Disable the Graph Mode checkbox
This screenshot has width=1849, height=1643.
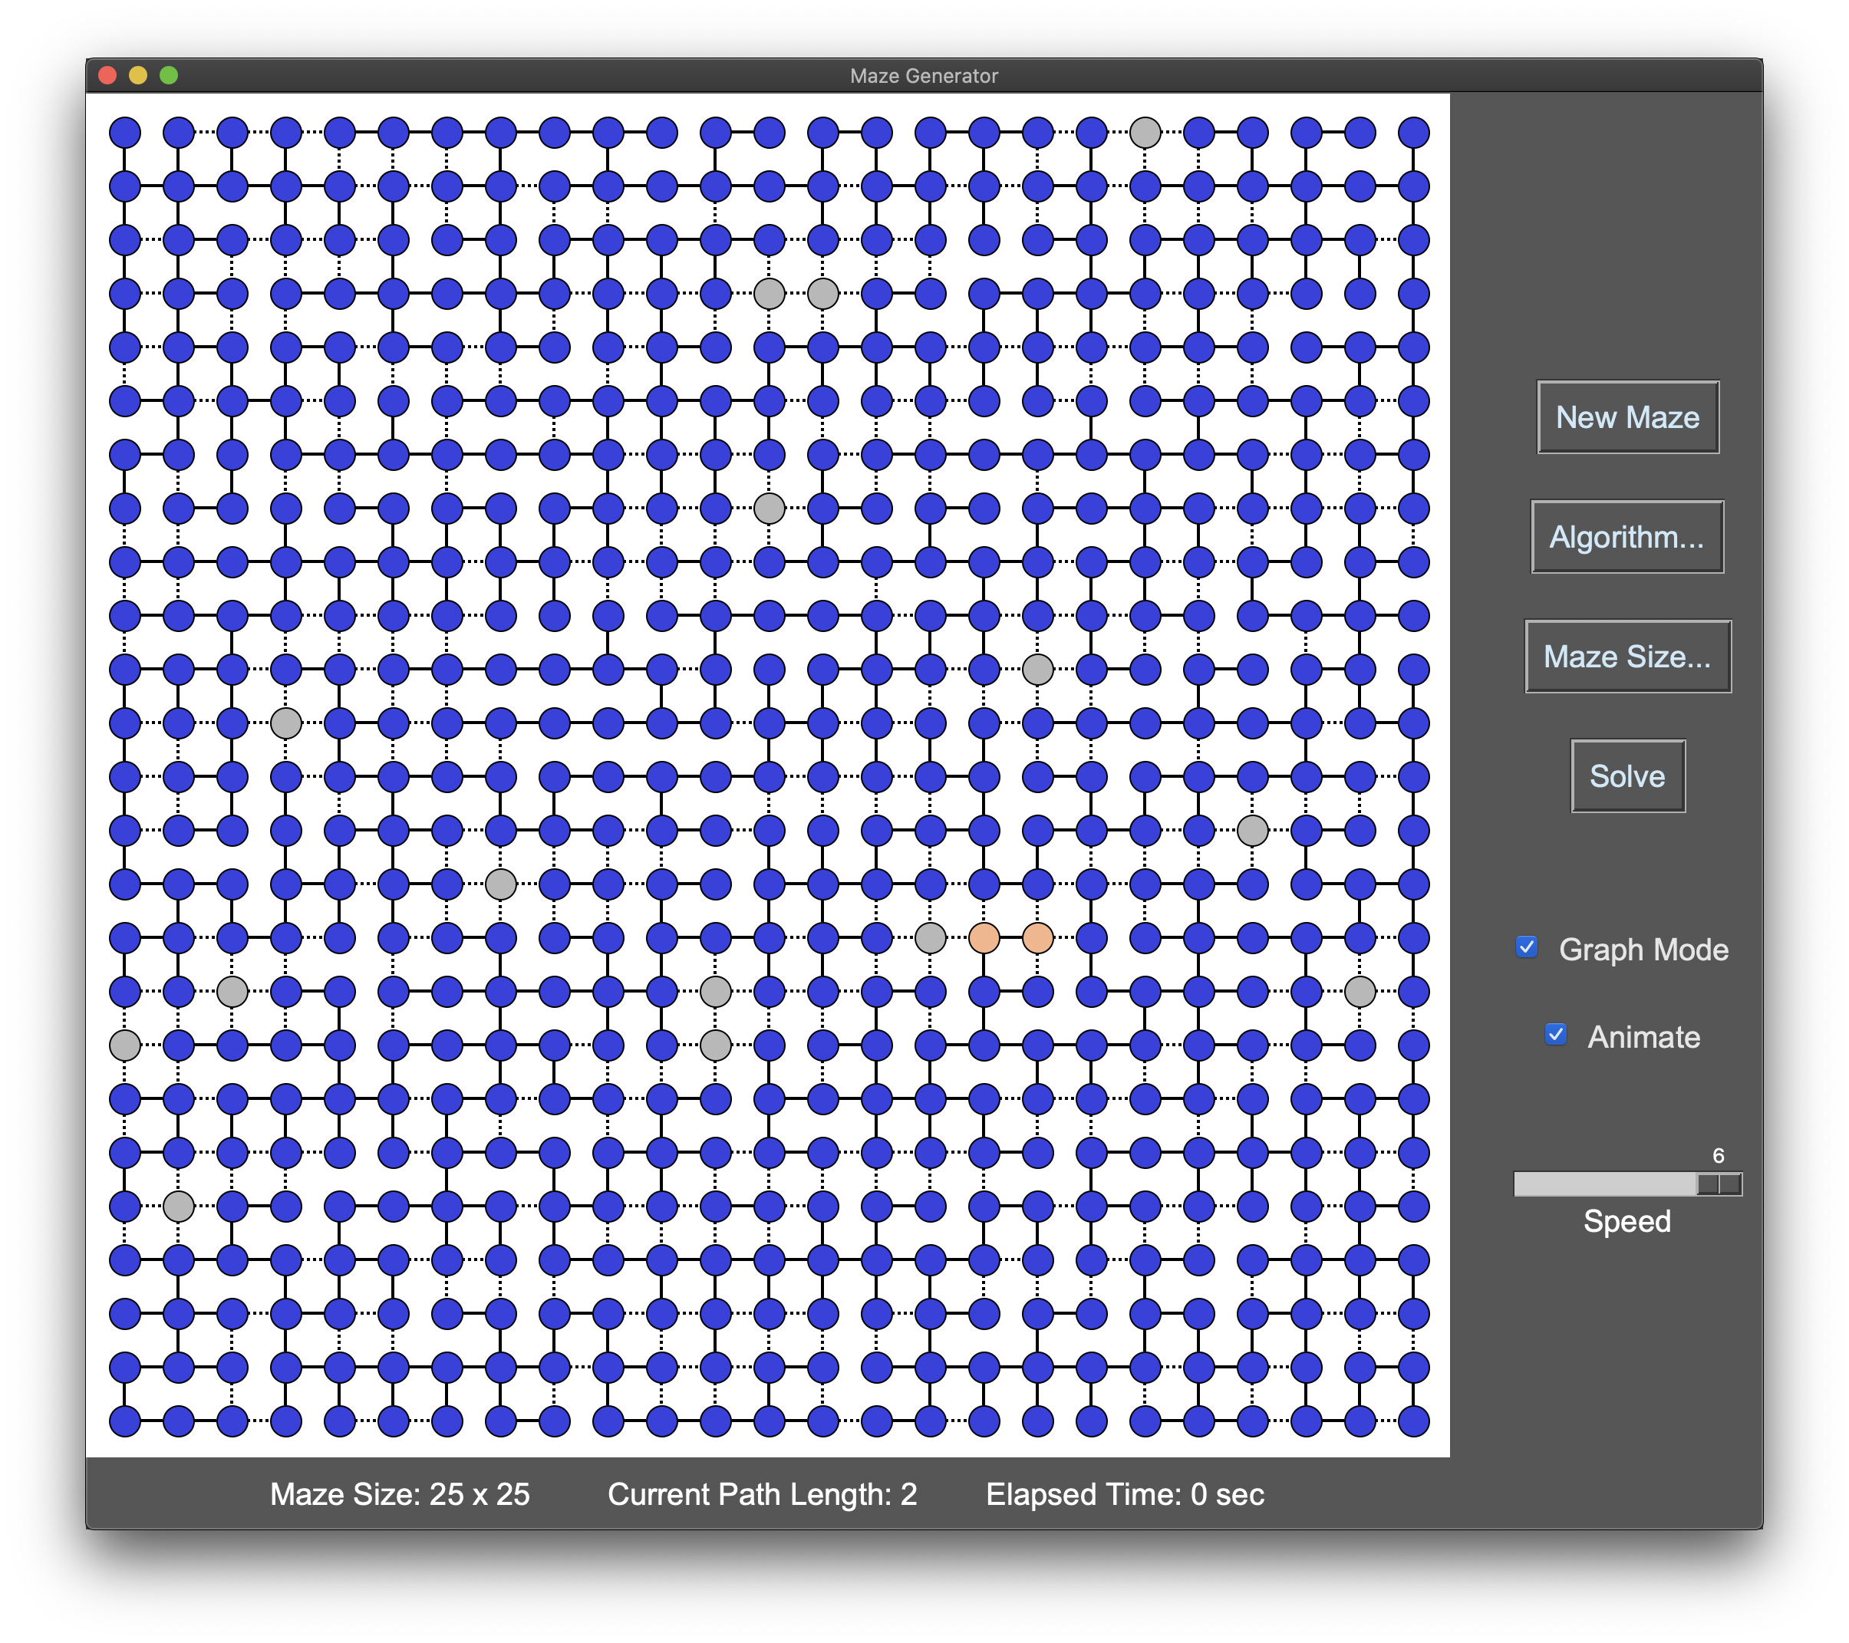pos(1527,947)
